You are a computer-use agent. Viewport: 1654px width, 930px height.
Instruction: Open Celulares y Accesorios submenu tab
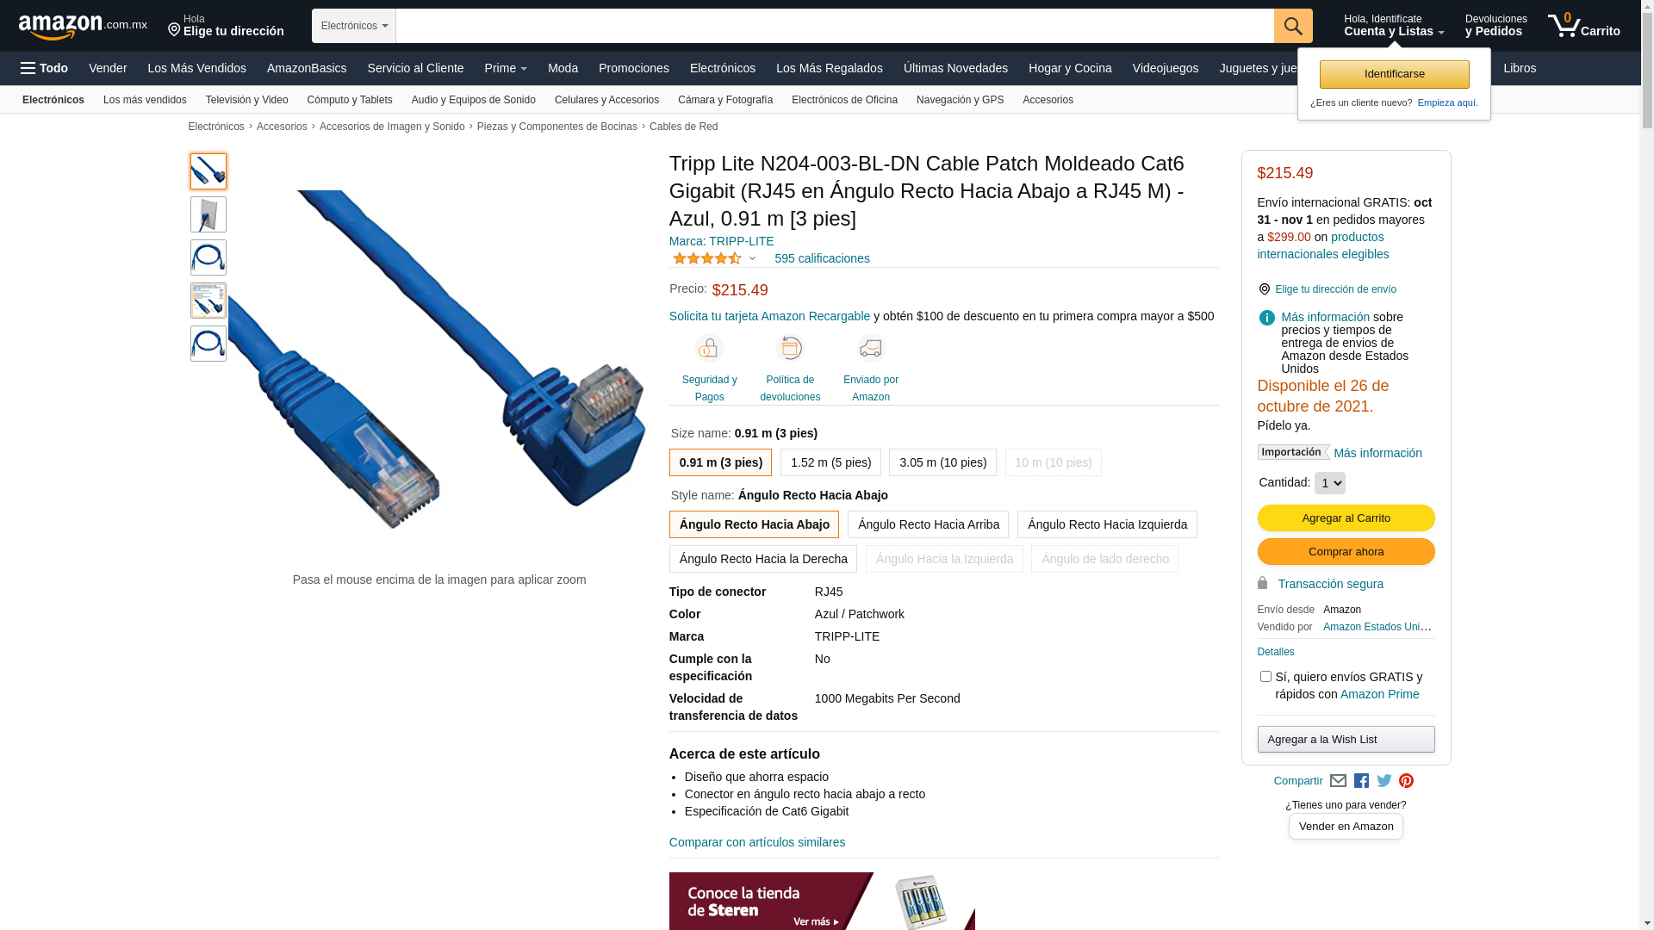tap(606, 100)
